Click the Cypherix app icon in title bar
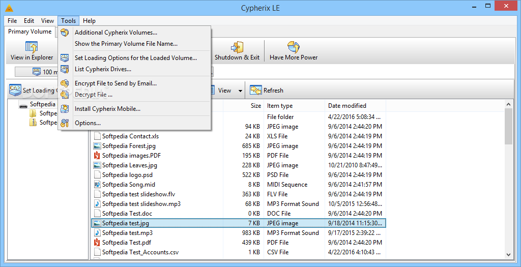Viewport: 521px width, 267px height. click(x=9, y=7)
